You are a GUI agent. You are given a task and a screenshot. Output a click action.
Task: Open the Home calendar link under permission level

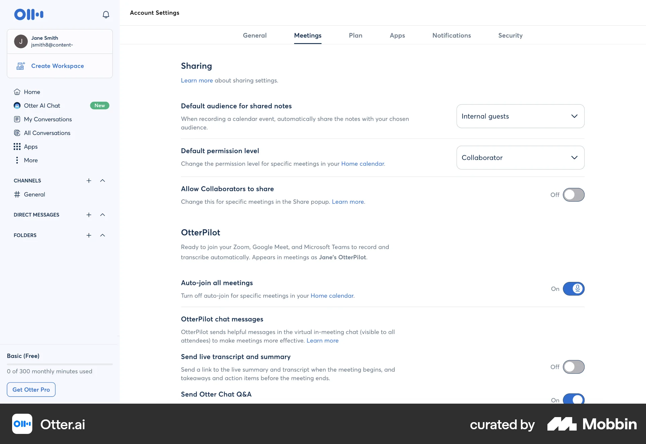(362, 164)
